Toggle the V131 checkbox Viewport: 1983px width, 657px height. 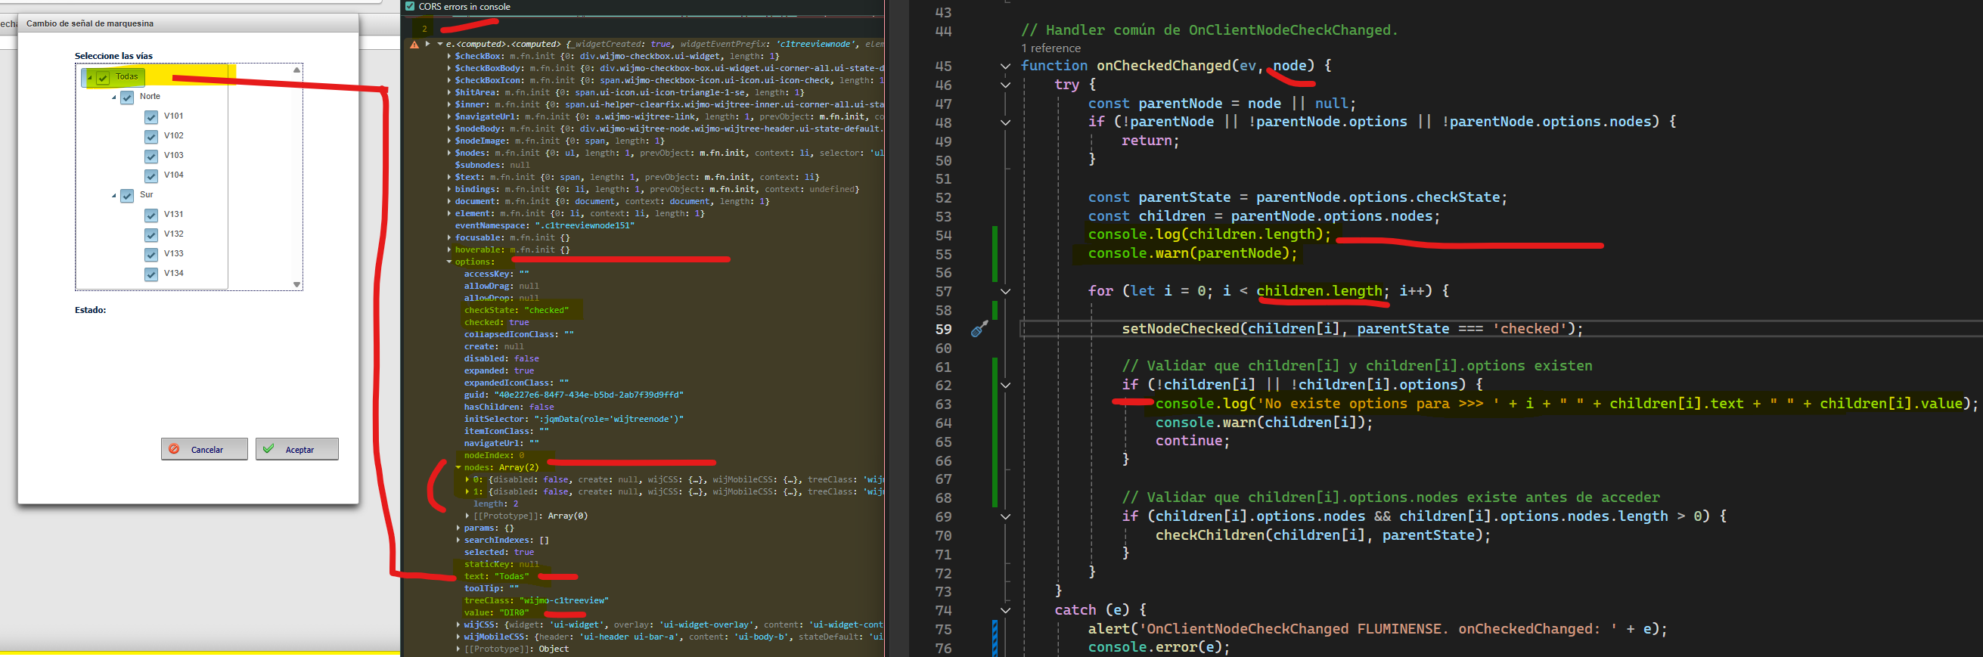151,215
